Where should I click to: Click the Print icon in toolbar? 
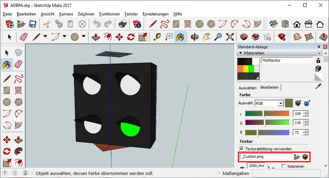coord(122,24)
